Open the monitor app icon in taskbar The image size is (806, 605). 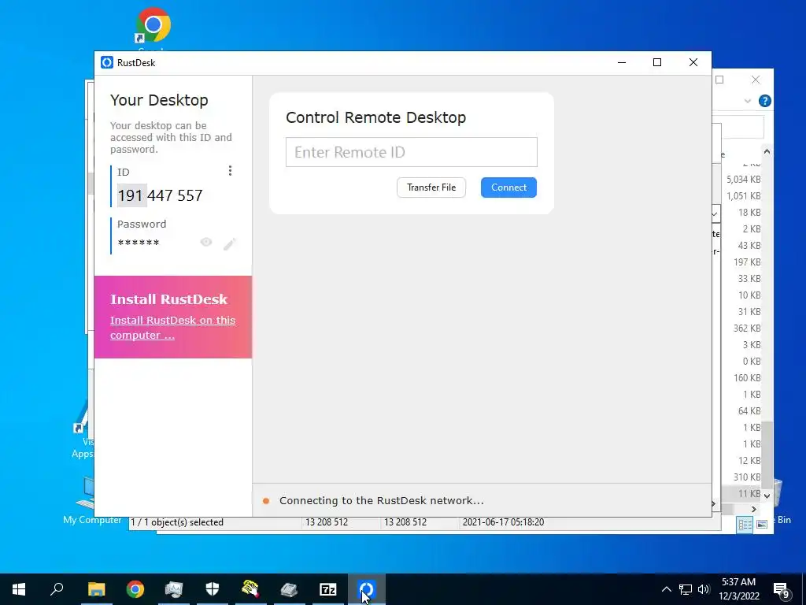click(x=174, y=589)
